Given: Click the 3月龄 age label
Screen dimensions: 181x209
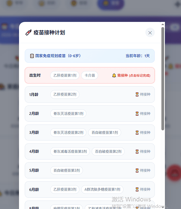Looking at the screenshot, I should pos(34,133).
